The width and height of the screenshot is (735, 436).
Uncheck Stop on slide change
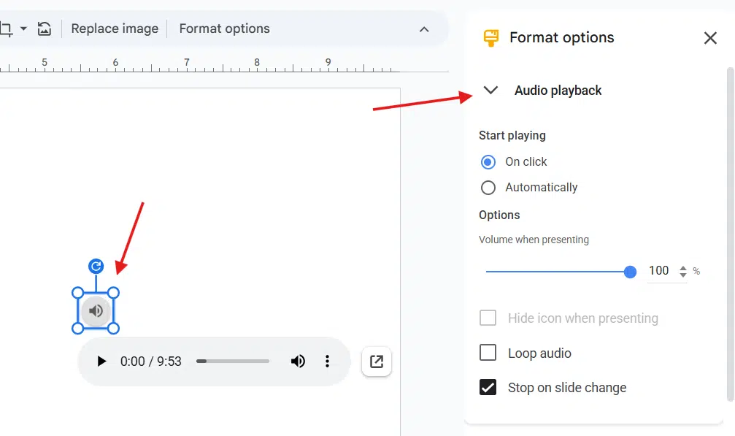(x=488, y=387)
